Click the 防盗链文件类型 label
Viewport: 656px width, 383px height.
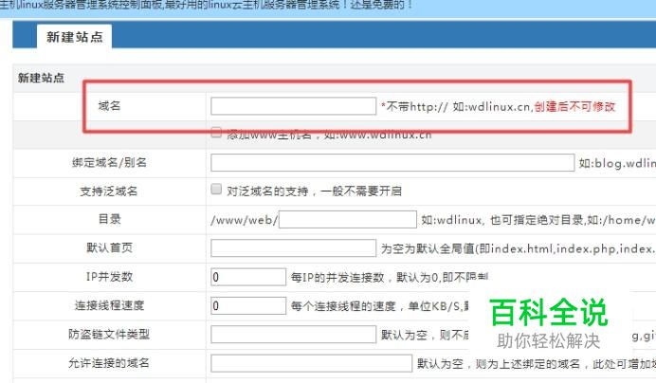click(109, 334)
